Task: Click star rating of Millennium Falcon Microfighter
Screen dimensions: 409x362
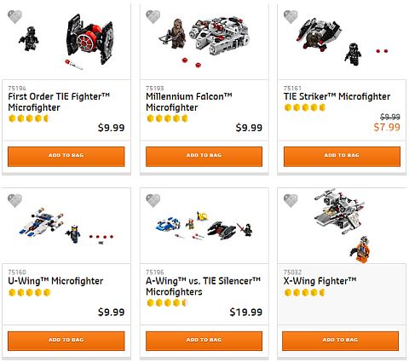Action: (167, 118)
